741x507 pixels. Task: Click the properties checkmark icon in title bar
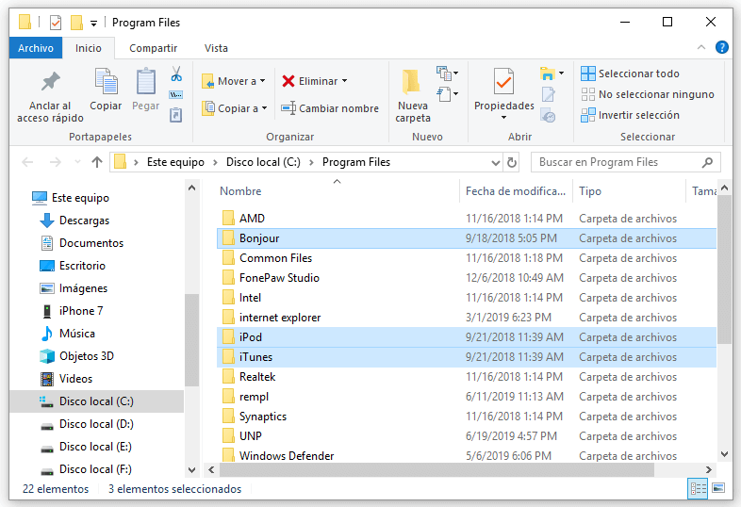[x=56, y=23]
